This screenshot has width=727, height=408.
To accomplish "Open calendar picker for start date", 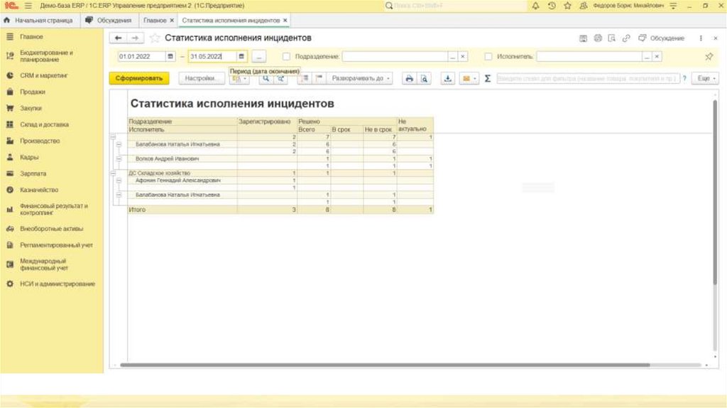I will [x=170, y=56].
